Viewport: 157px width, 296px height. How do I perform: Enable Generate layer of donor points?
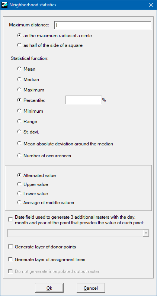(x=10, y=247)
